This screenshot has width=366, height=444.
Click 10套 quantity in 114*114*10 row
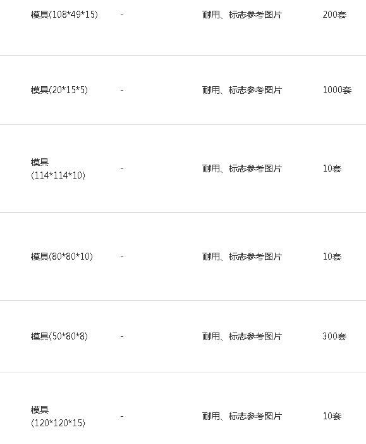pyautogui.click(x=332, y=168)
